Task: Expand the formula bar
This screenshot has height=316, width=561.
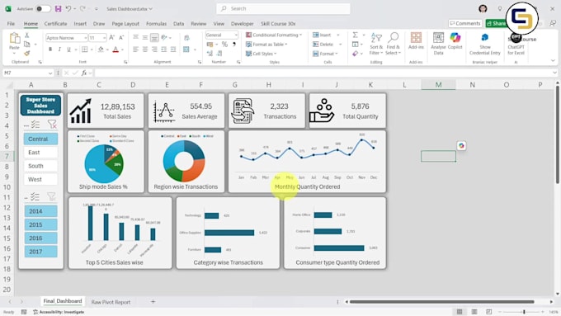Action: pos(554,73)
